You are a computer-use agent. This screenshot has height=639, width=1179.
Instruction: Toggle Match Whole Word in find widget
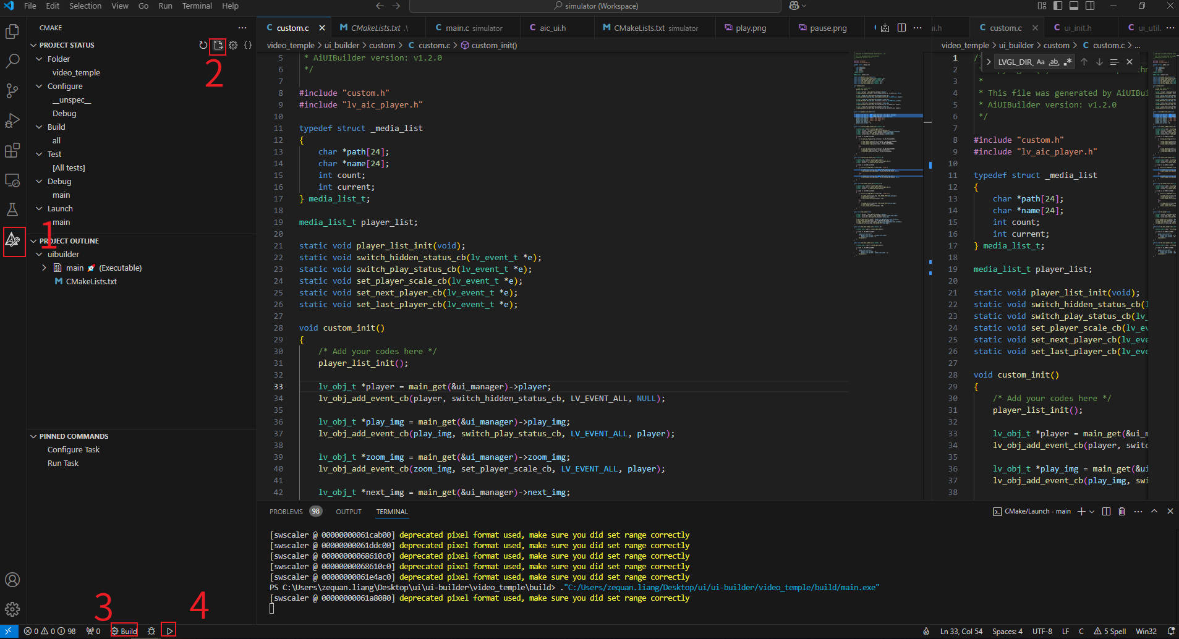click(x=1054, y=62)
